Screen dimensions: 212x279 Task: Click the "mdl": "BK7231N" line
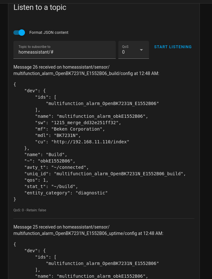pyautogui.click(x=58, y=135)
